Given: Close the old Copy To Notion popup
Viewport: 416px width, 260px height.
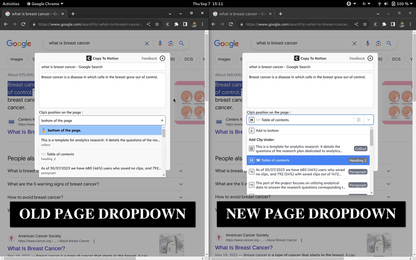Looking at the screenshot, I should [162, 58].
